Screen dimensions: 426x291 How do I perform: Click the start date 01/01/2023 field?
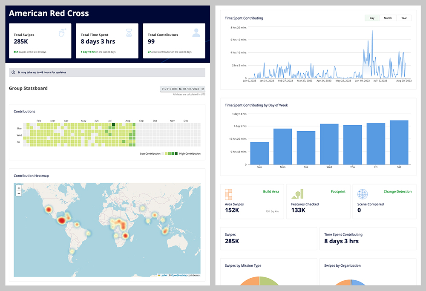coord(170,89)
